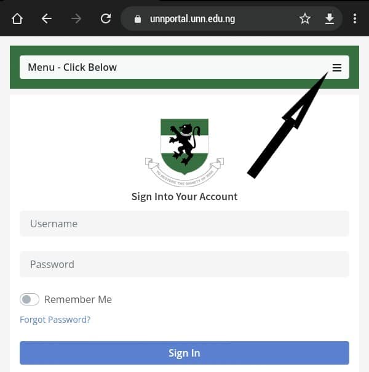This screenshot has width=369, height=372.
Task: View site security via the padlock icon
Action: click(x=138, y=19)
